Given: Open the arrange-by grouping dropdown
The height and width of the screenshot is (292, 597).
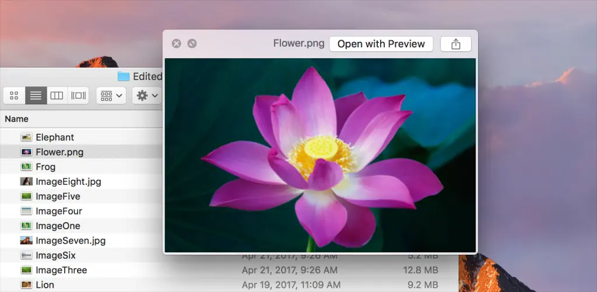Looking at the screenshot, I should [111, 96].
